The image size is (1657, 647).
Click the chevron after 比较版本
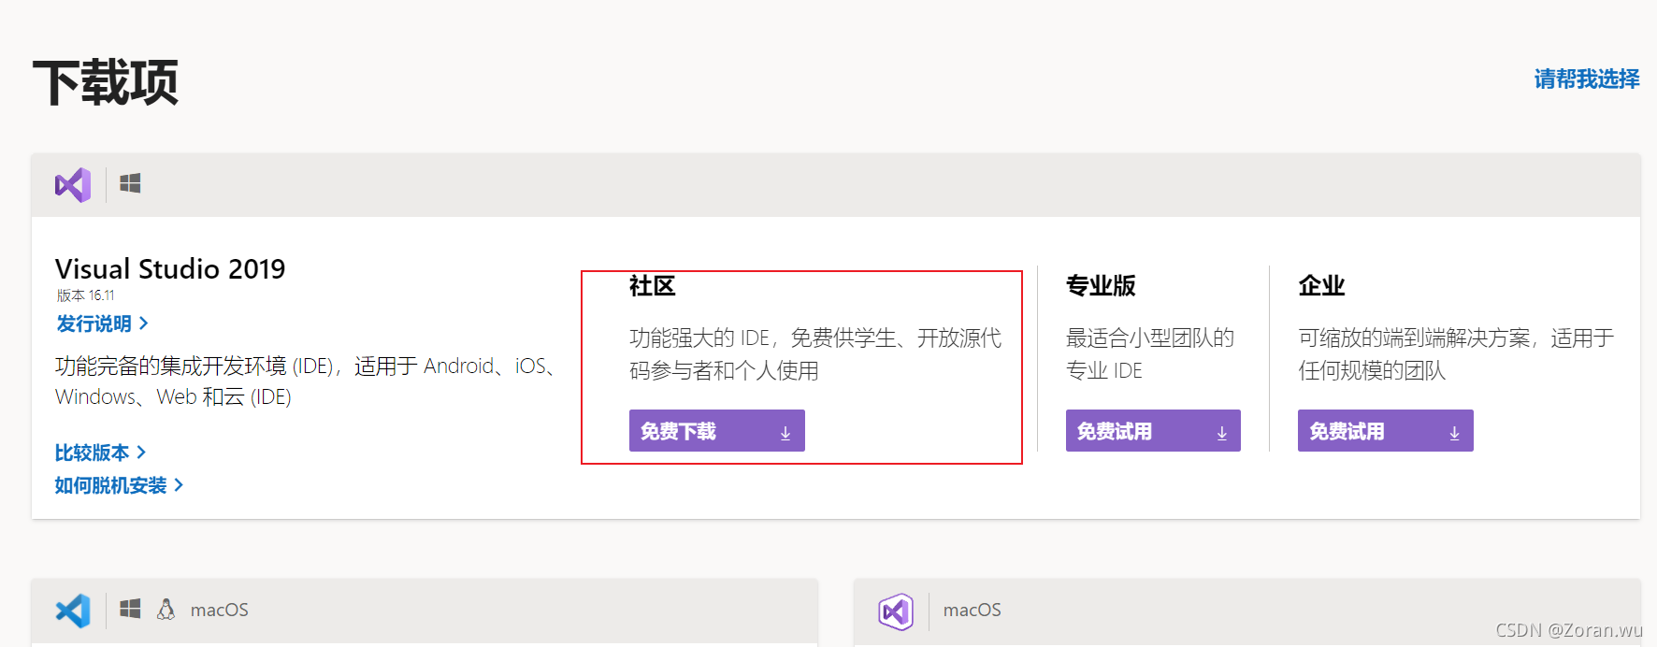click(141, 453)
